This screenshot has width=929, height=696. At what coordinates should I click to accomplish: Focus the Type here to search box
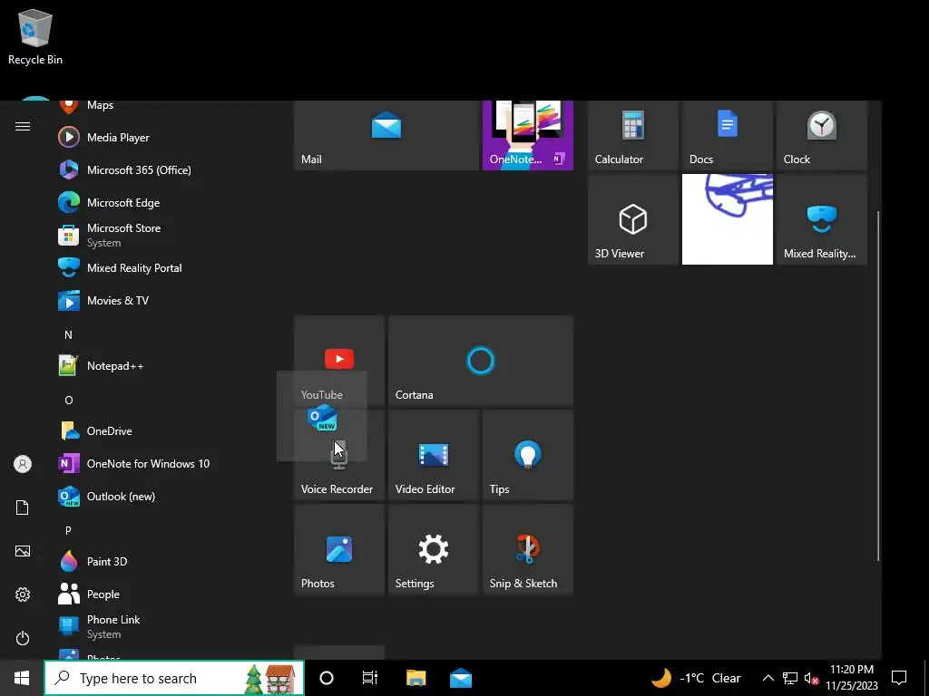pyautogui.click(x=174, y=678)
